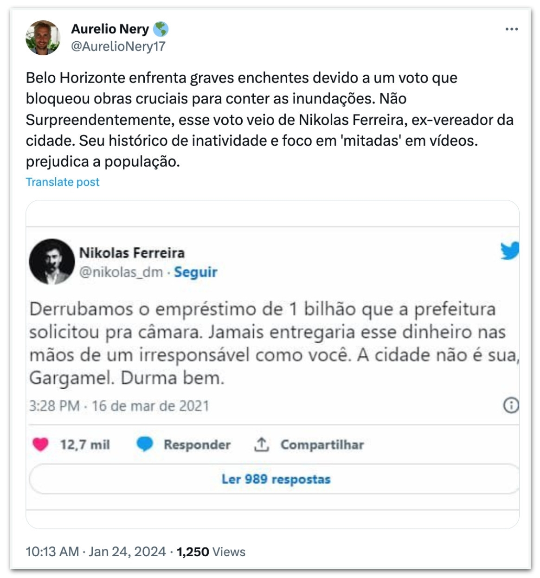This screenshot has width=540, height=578.
Task: Click Aurelio Nery's profile avatar
Action: (43, 38)
